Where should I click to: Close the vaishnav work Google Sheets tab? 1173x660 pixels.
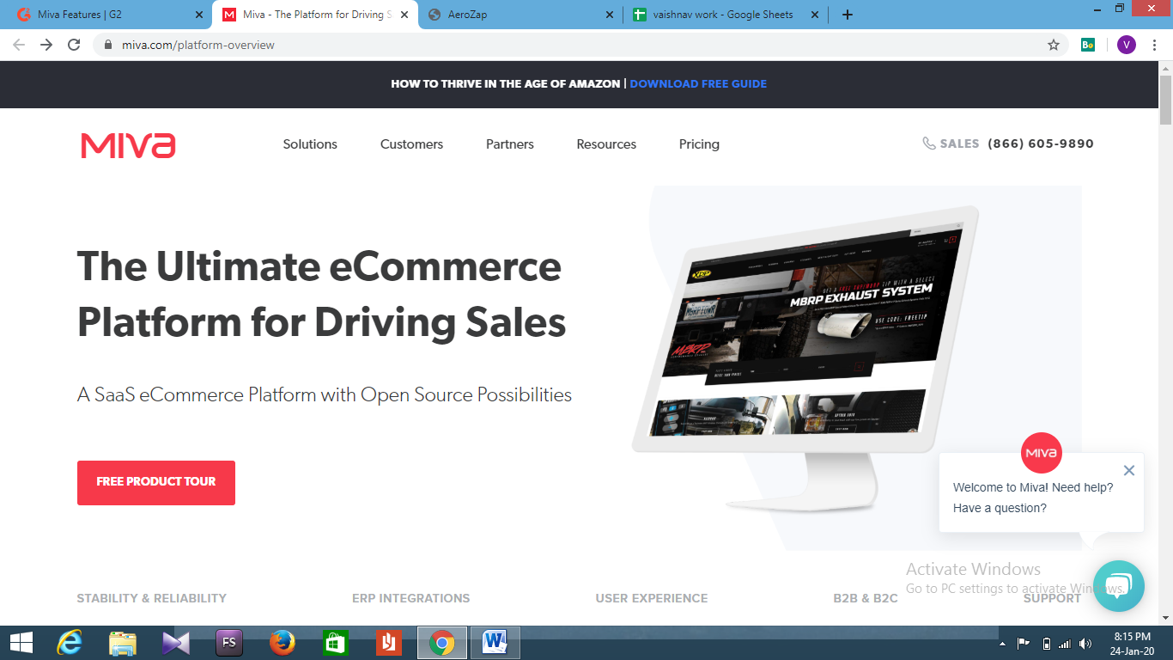coord(815,15)
